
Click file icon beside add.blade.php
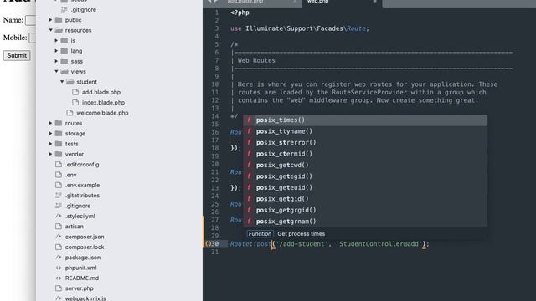pos(75,92)
